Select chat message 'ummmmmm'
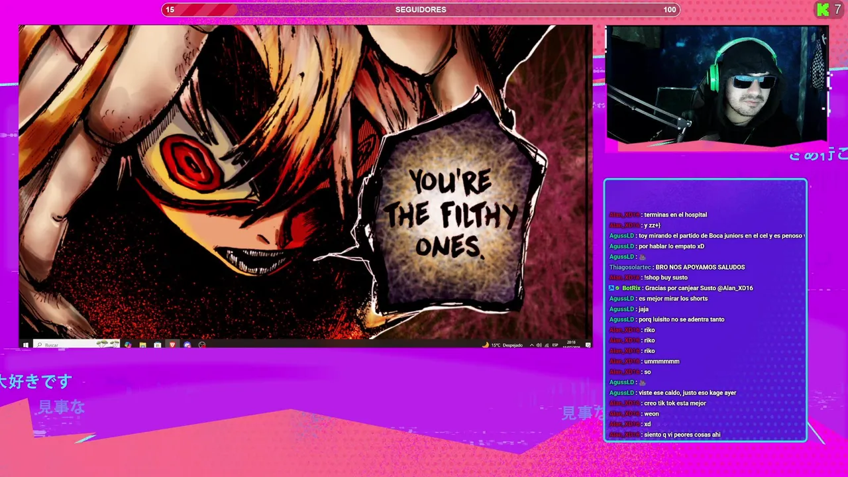Viewport: 848px width, 477px height. click(662, 362)
